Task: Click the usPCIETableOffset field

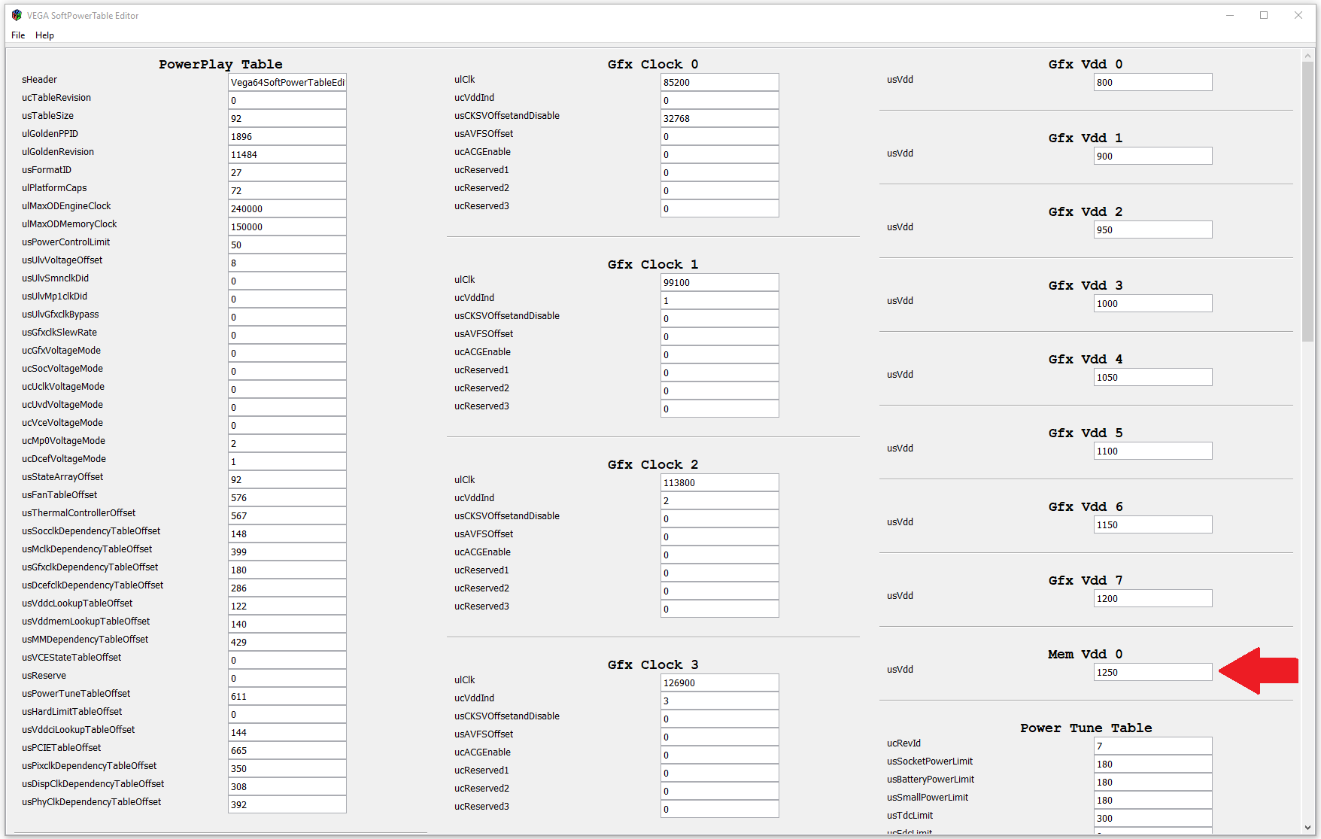Action: [x=287, y=750]
